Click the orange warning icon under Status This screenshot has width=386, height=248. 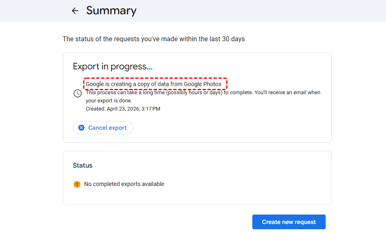(77, 184)
